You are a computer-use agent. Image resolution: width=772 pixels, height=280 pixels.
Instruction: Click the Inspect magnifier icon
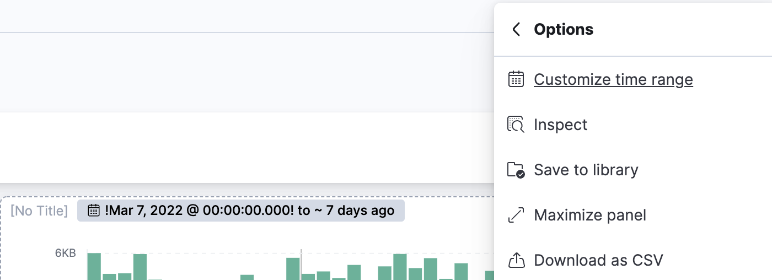click(516, 125)
